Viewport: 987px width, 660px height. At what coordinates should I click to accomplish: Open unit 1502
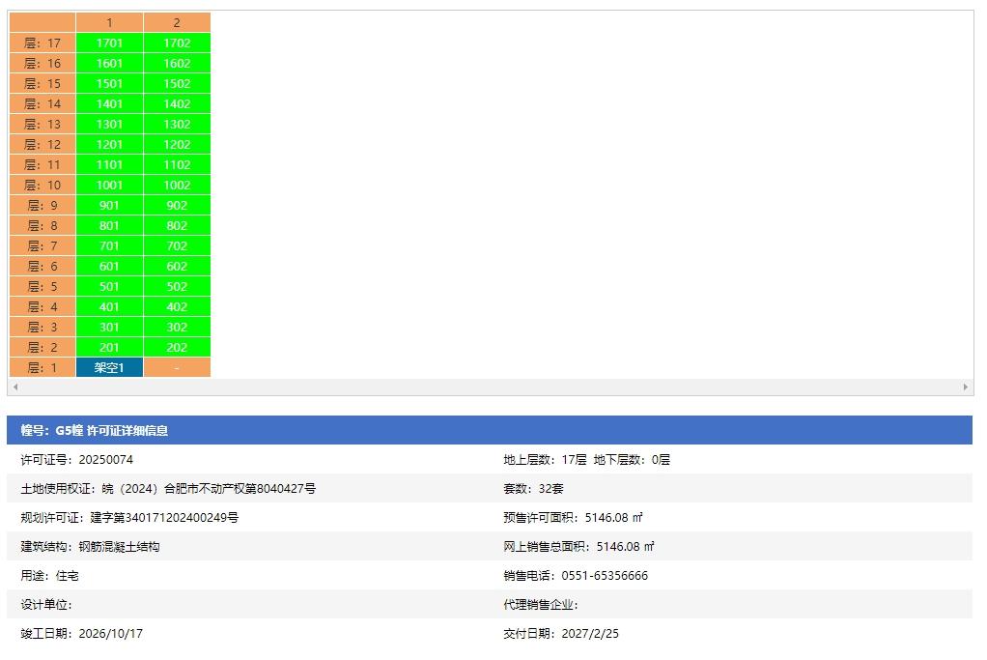pos(177,83)
